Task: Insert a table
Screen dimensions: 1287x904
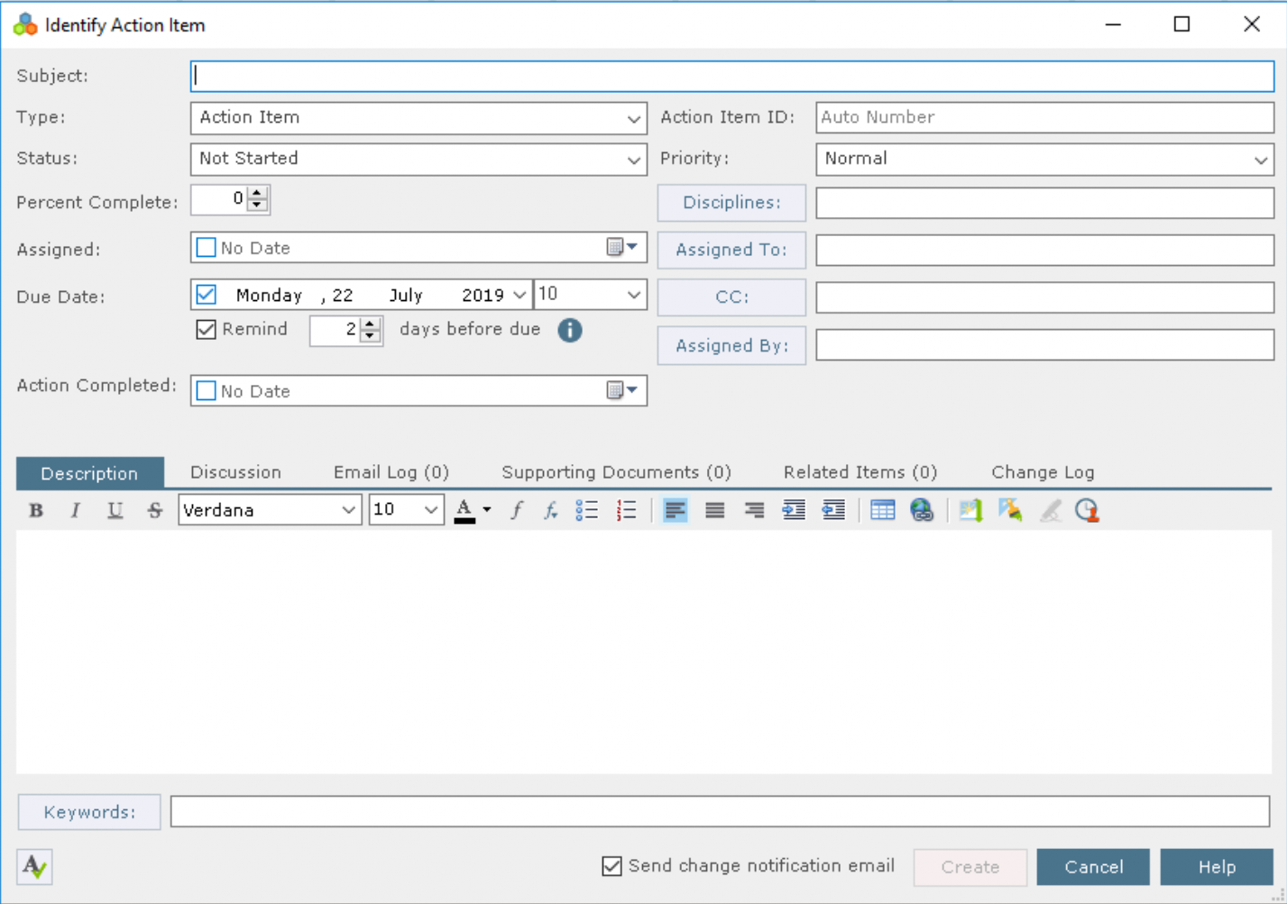Action: click(883, 510)
